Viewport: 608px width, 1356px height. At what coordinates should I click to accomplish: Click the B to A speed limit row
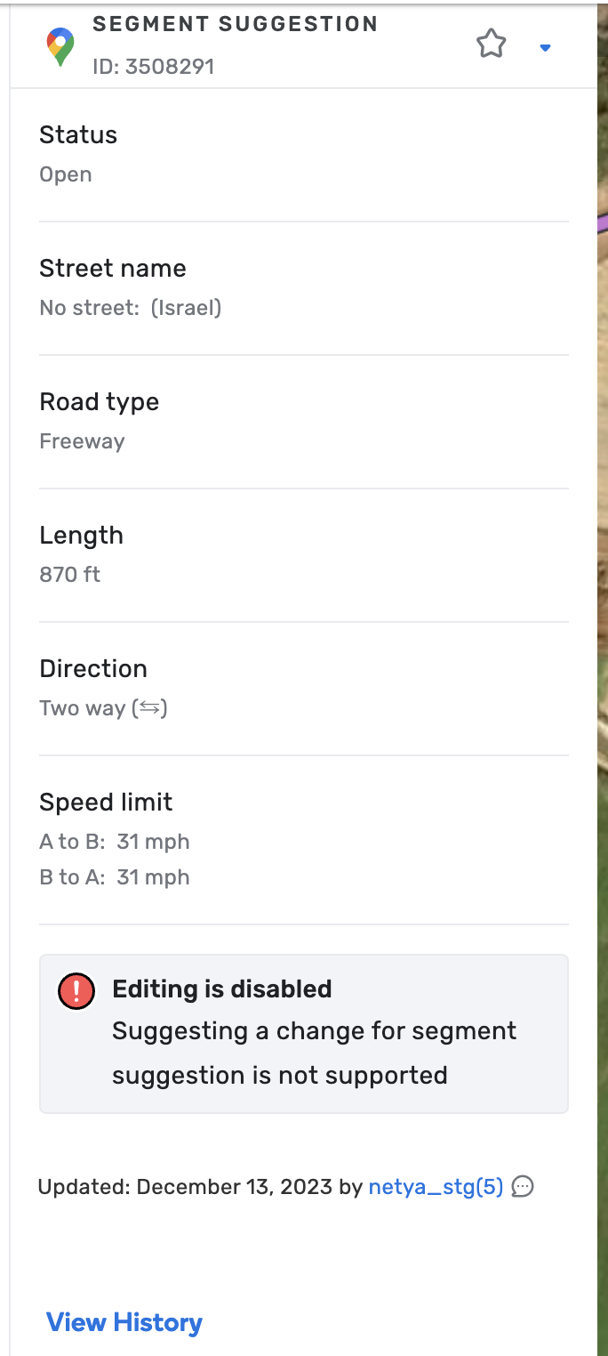point(115,877)
